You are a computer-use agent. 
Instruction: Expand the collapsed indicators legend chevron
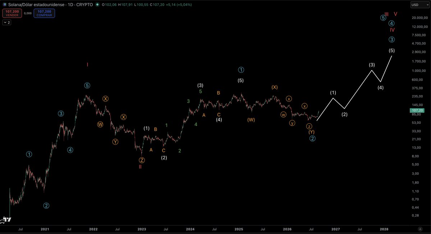click(x=7, y=23)
